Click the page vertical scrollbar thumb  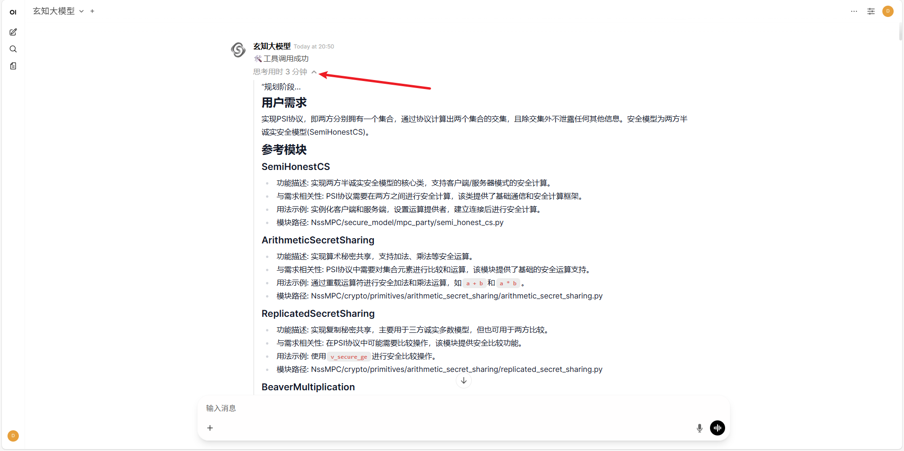pos(901,31)
